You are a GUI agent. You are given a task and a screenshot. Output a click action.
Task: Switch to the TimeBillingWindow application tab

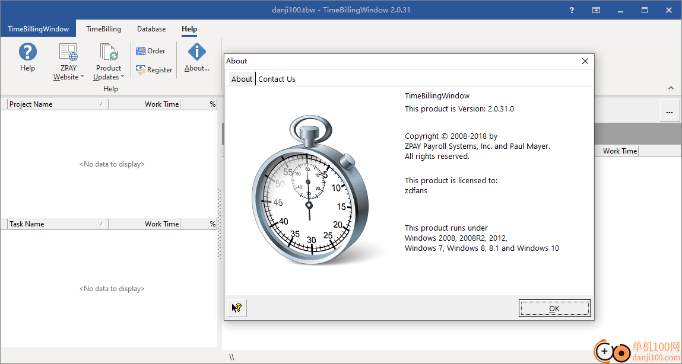pyautogui.click(x=38, y=29)
